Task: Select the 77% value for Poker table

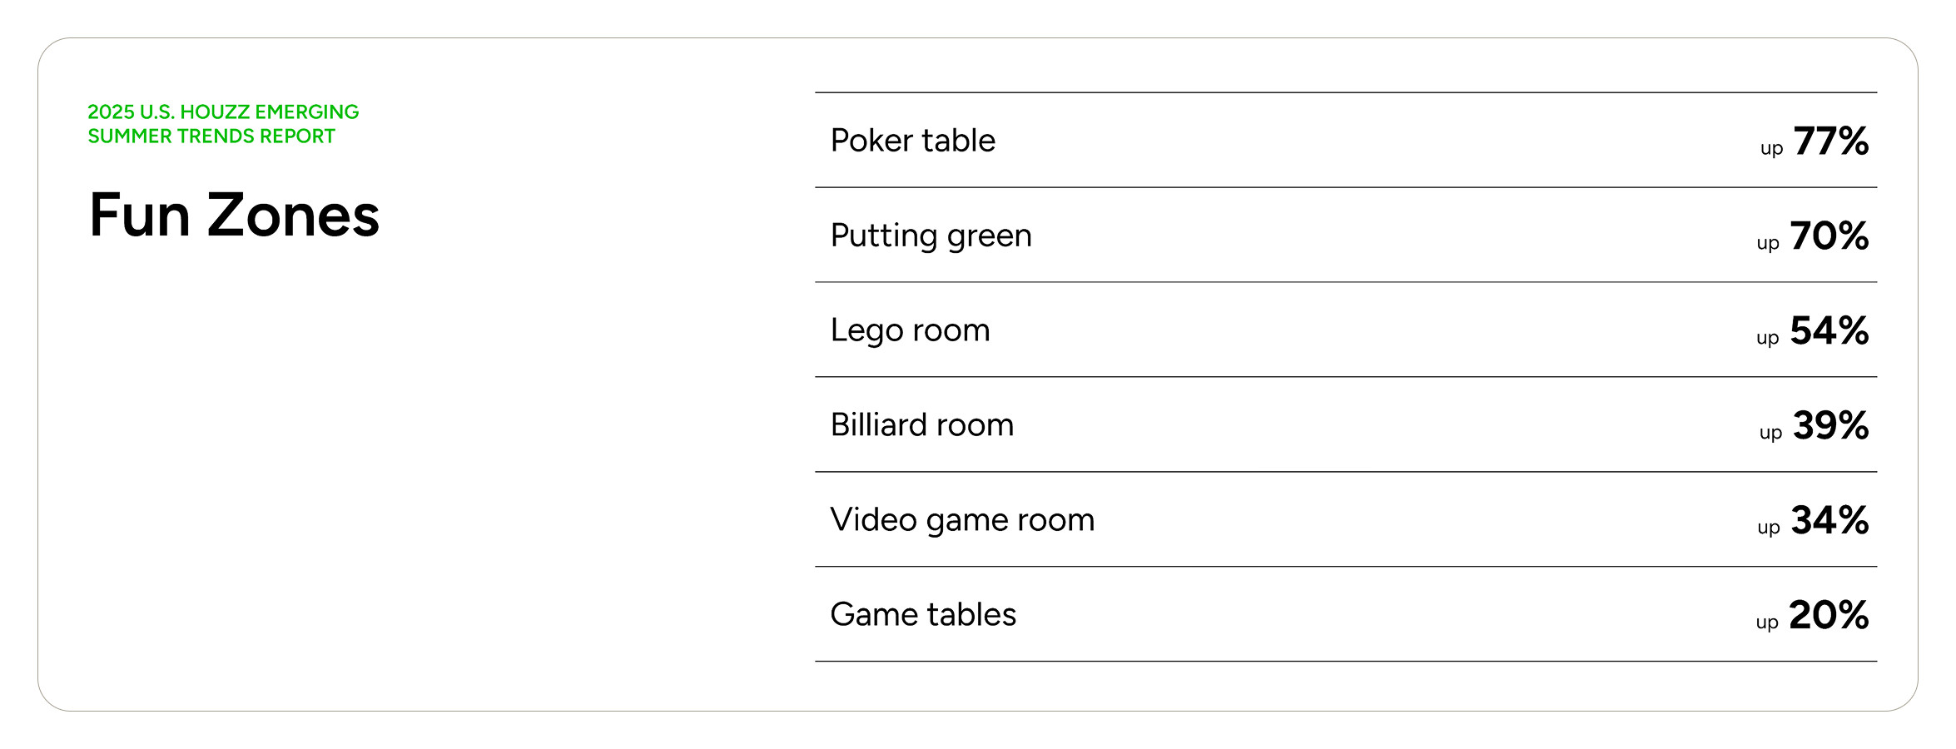Action: tap(1831, 141)
